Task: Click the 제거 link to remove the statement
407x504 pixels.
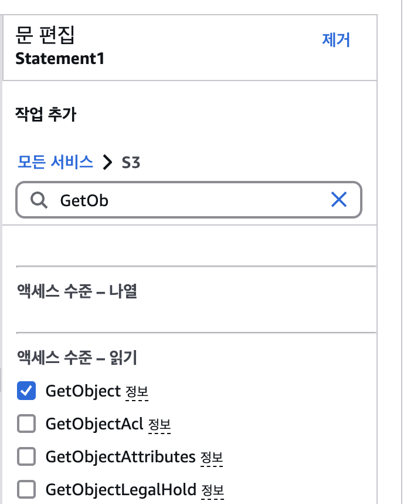Action: (x=335, y=40)
